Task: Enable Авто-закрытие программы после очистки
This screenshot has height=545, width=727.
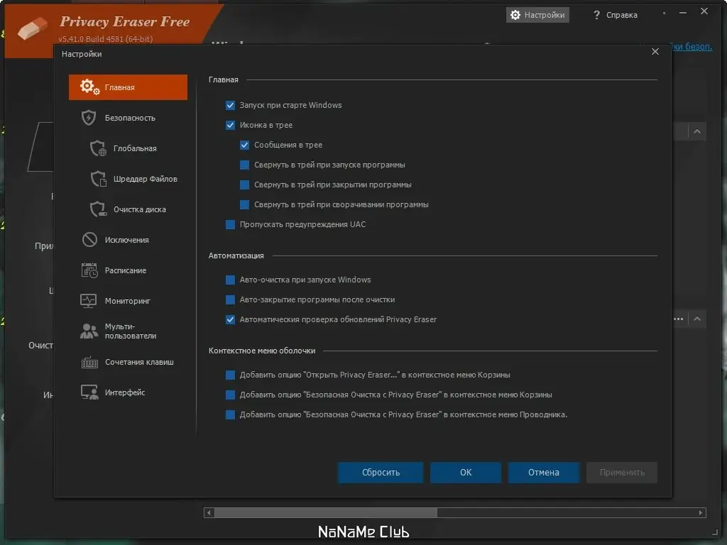Action: (231, 300)
